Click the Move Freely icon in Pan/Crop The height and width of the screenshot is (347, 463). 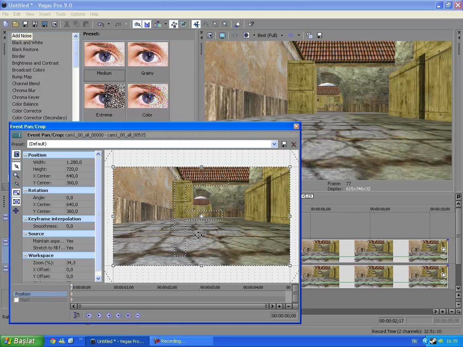16,211
